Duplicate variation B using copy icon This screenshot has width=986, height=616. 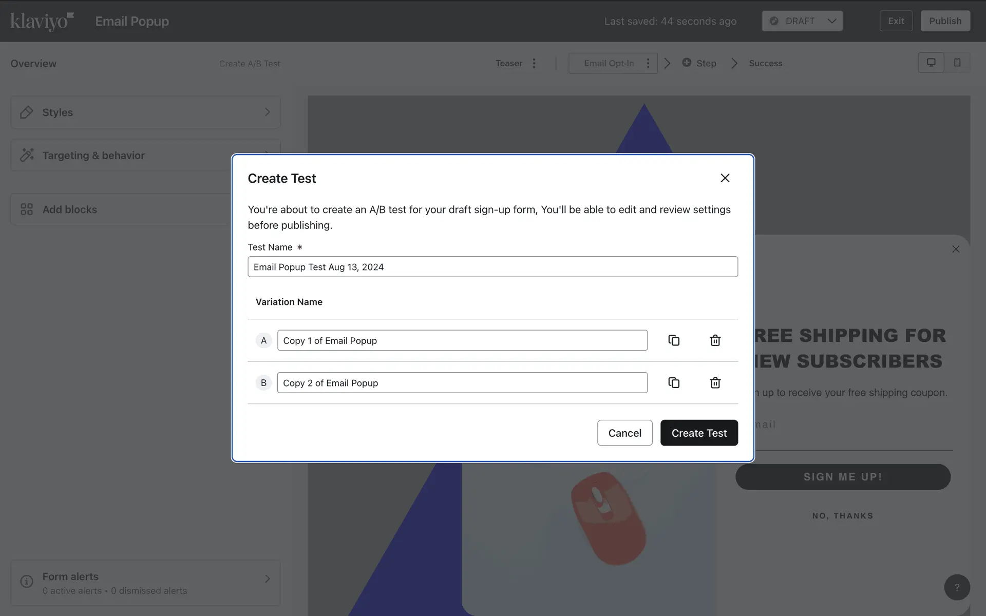[x=674, y=383]
